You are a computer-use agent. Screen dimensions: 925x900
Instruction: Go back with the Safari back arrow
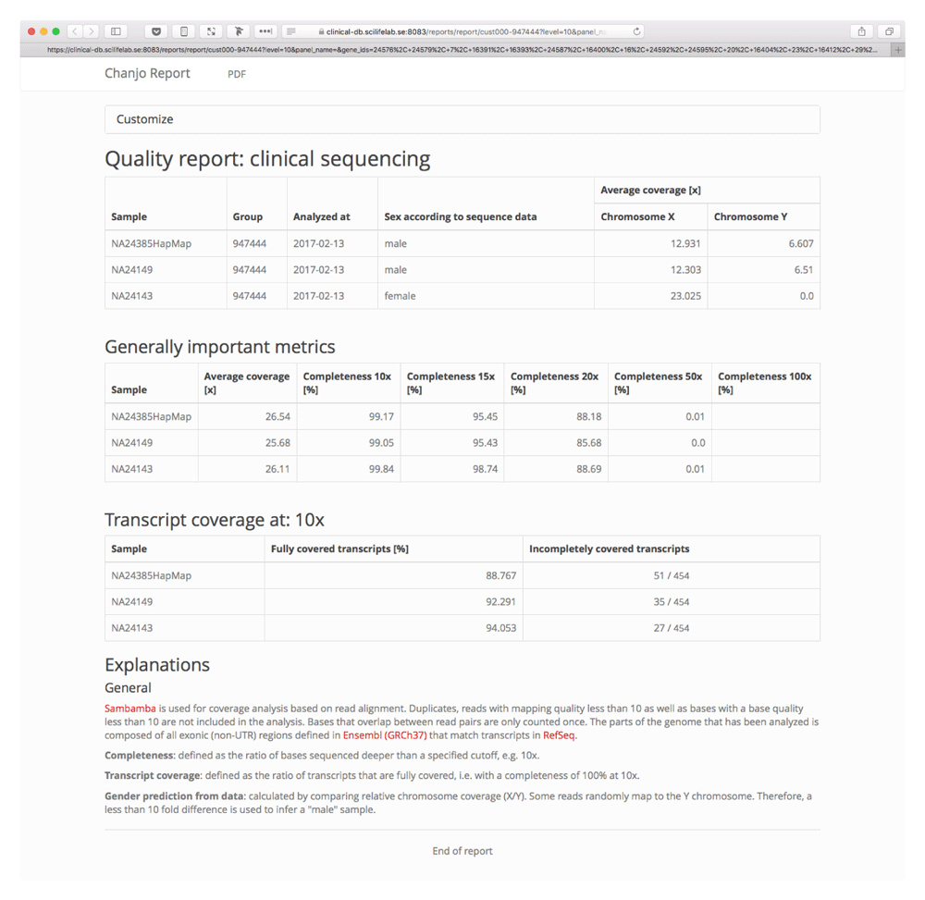tap(75, 31)
